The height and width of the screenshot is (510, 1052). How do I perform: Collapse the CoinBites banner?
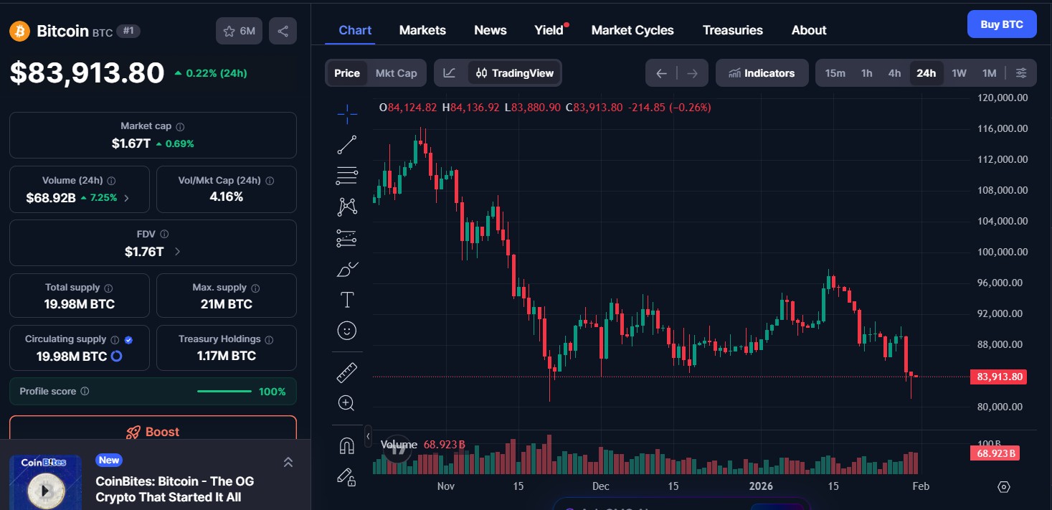pos(288,463)
